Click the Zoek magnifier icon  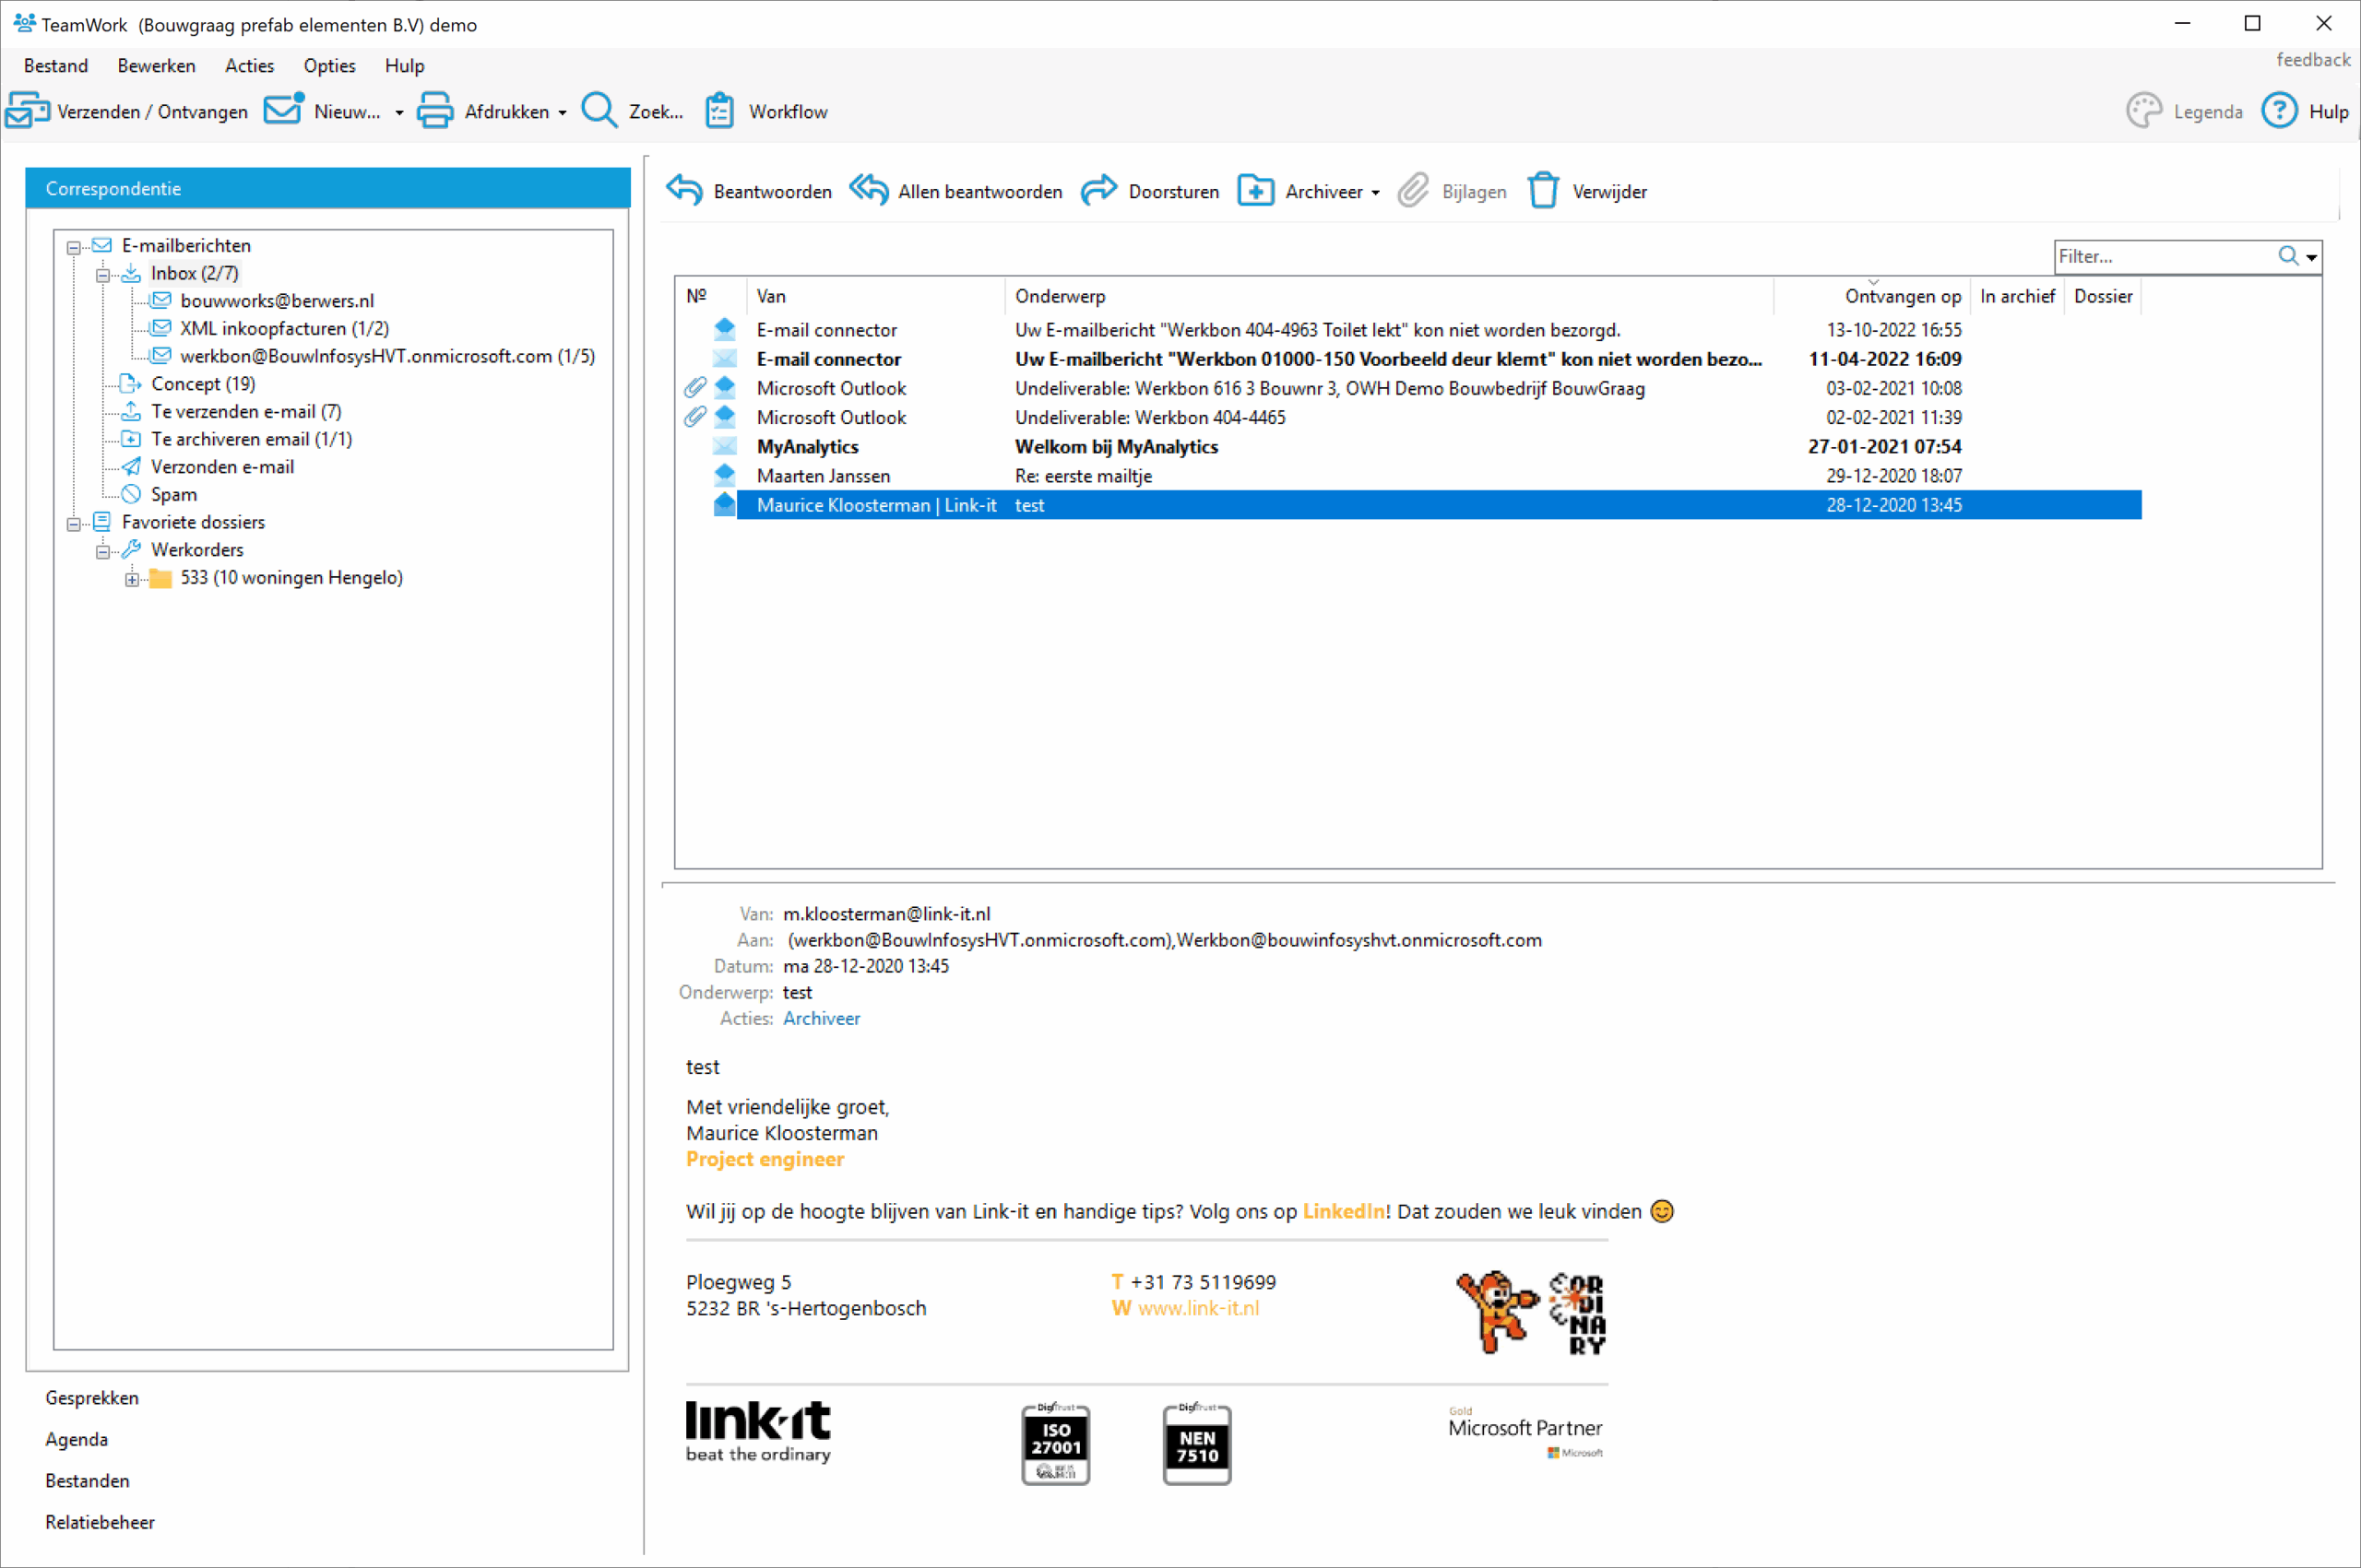[599, 111]
